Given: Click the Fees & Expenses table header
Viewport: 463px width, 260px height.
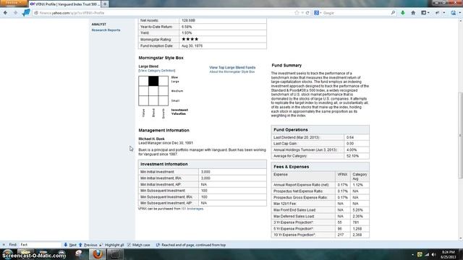Looking at the screenshot, I should pyautogui.click(x=320, y=167).
